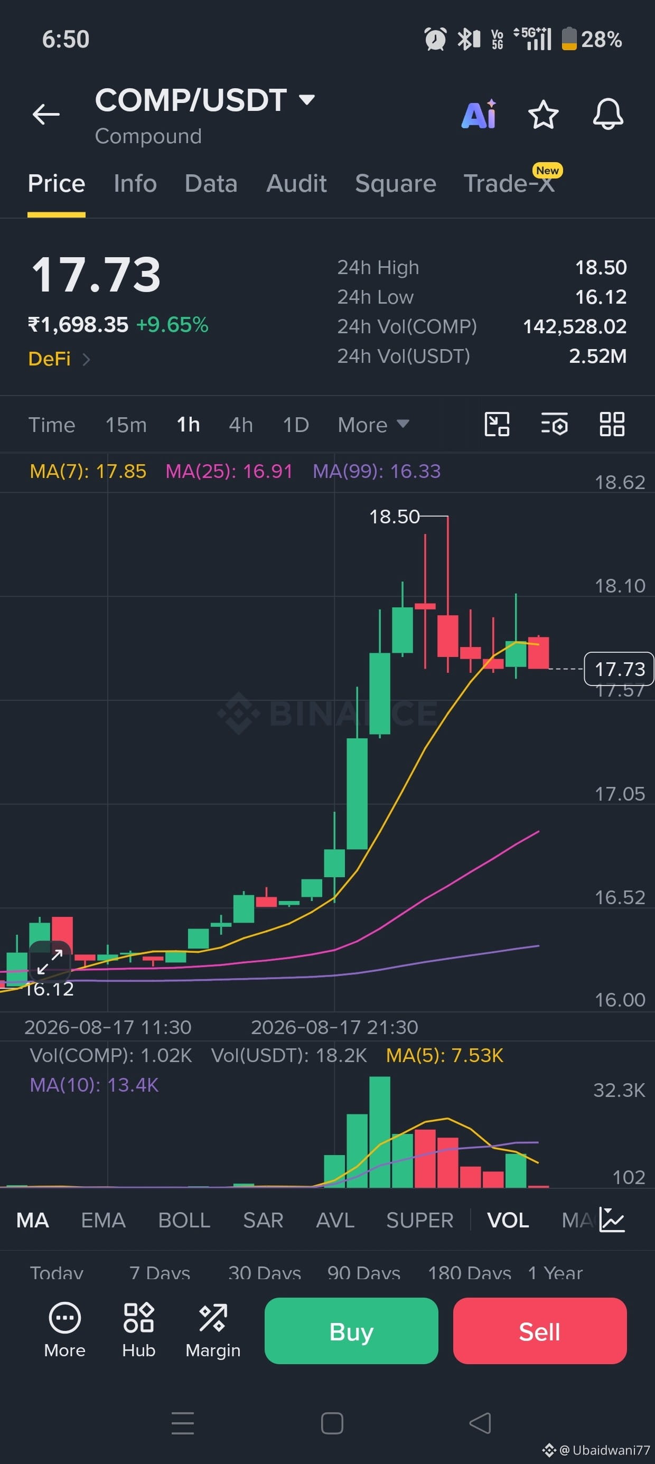This screenshot has height=1464, width=655.
Task: Toggle the EMA indicator
Action: click(x=103, y=1220)
